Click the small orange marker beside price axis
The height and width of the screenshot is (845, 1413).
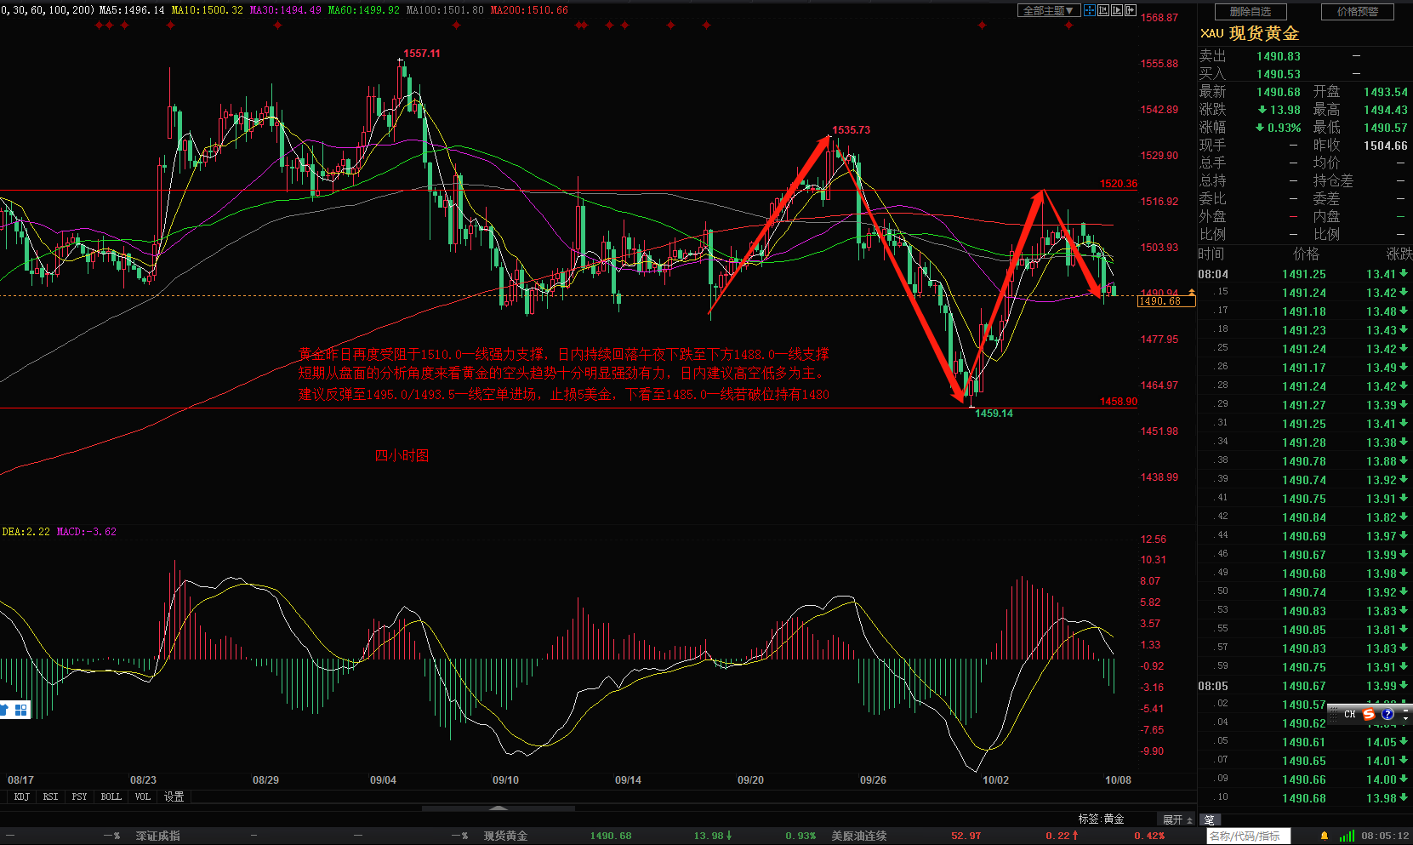(1192, 293)
